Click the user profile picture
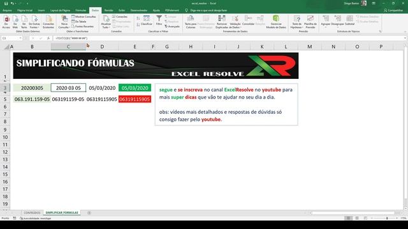The height and width of the screenshot is (229, 408). pyautogui.click(x=364, y=3)
